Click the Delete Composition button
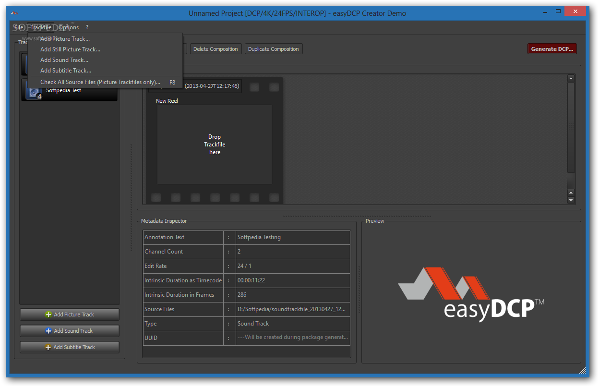 coord(216,49)
